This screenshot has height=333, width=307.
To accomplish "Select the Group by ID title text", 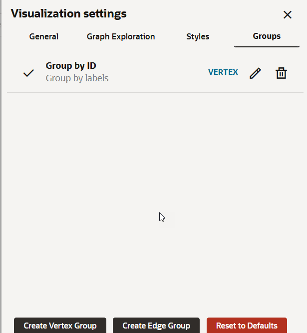I will point(71,66).
